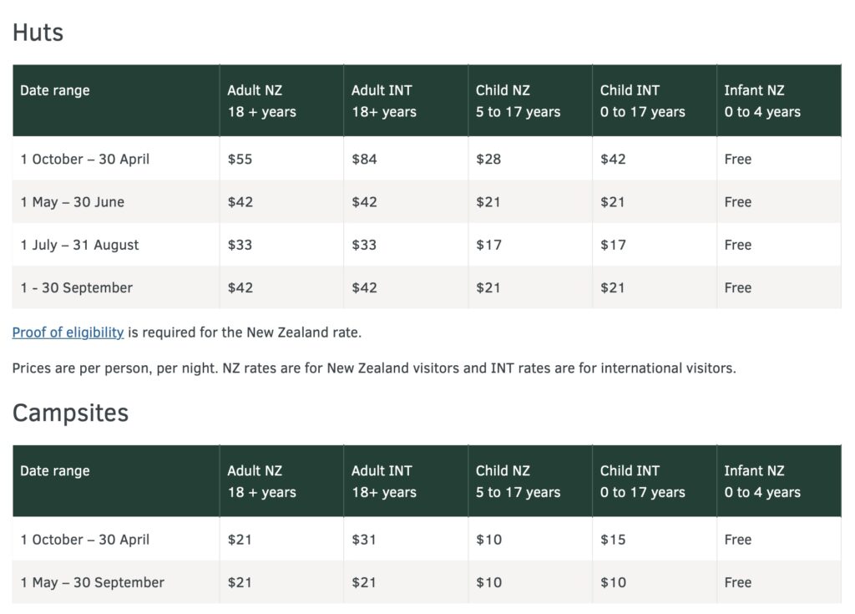Select Date range header in Huts table
855x614 pixels.
55,90
